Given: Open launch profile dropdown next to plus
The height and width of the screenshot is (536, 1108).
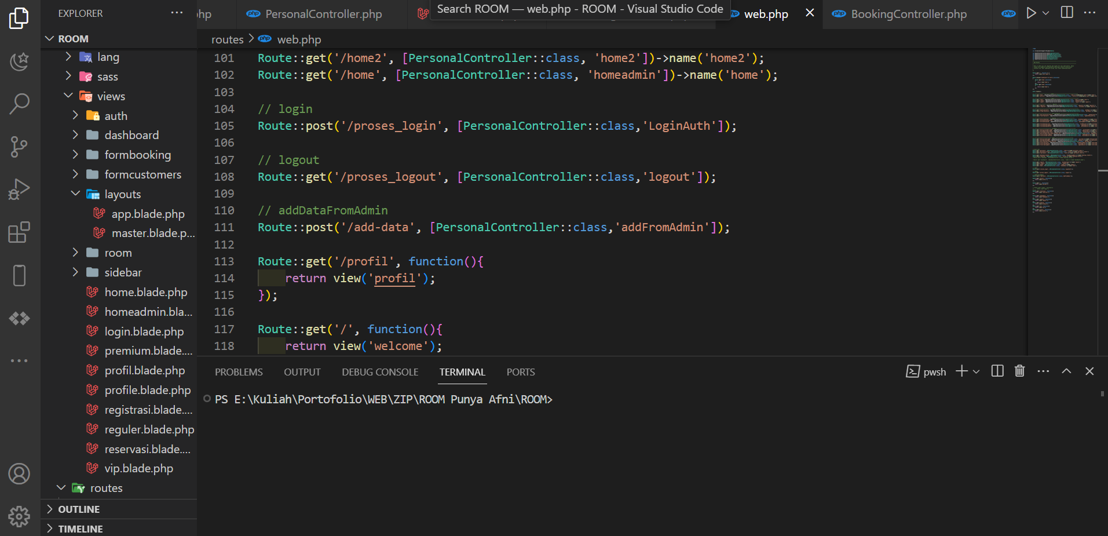Looking at the screenshot, I should tap(976, 371).
